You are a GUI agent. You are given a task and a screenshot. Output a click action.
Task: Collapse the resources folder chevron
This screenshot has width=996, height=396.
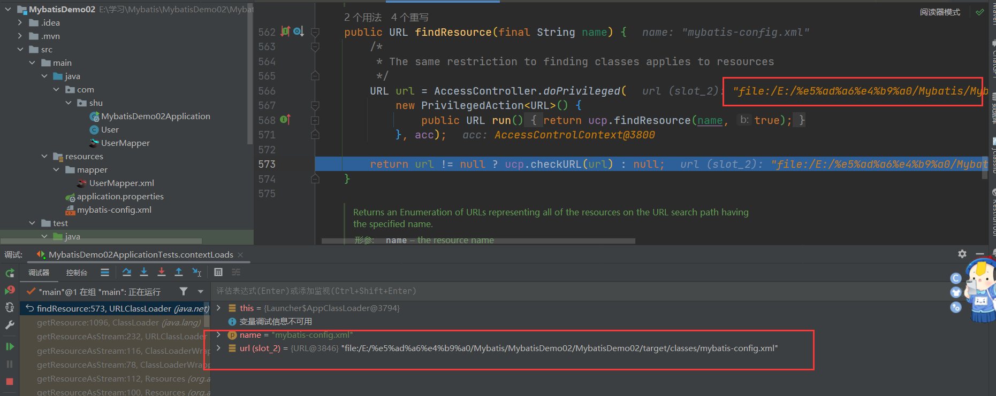tap(44, 156)
